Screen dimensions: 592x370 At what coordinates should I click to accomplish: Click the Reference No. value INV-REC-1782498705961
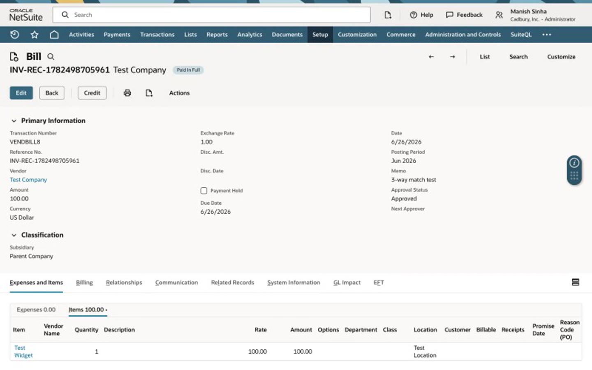44,161
